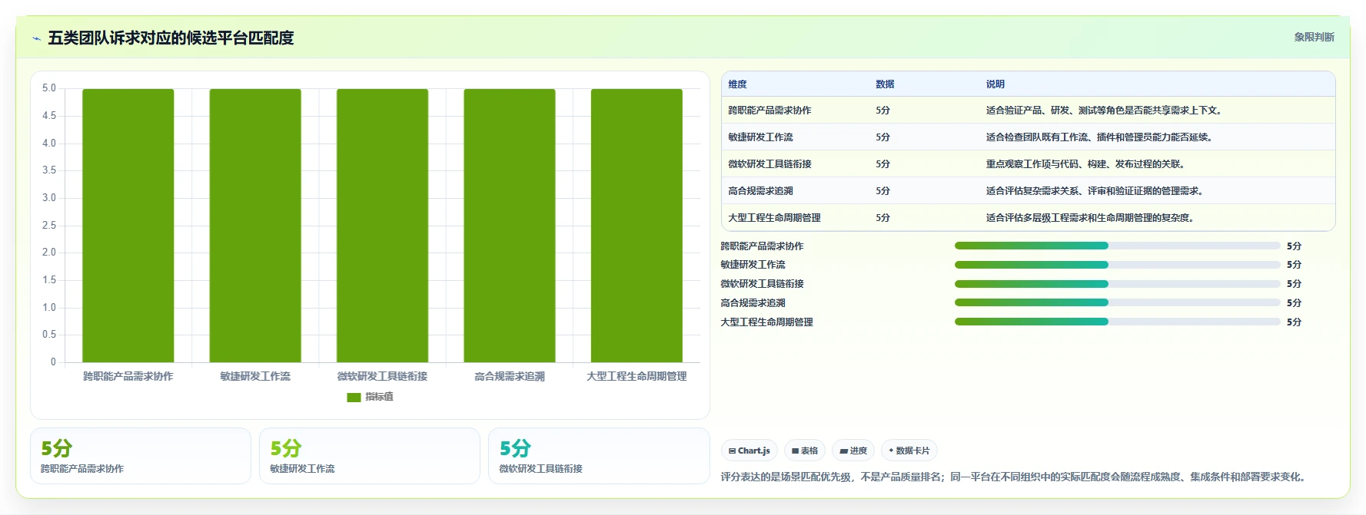Image resolution: width=1366 pixels, height=515 pixels.
Task: Select table row 跨职能产品需求协作
Action: tap(1029, 111)
